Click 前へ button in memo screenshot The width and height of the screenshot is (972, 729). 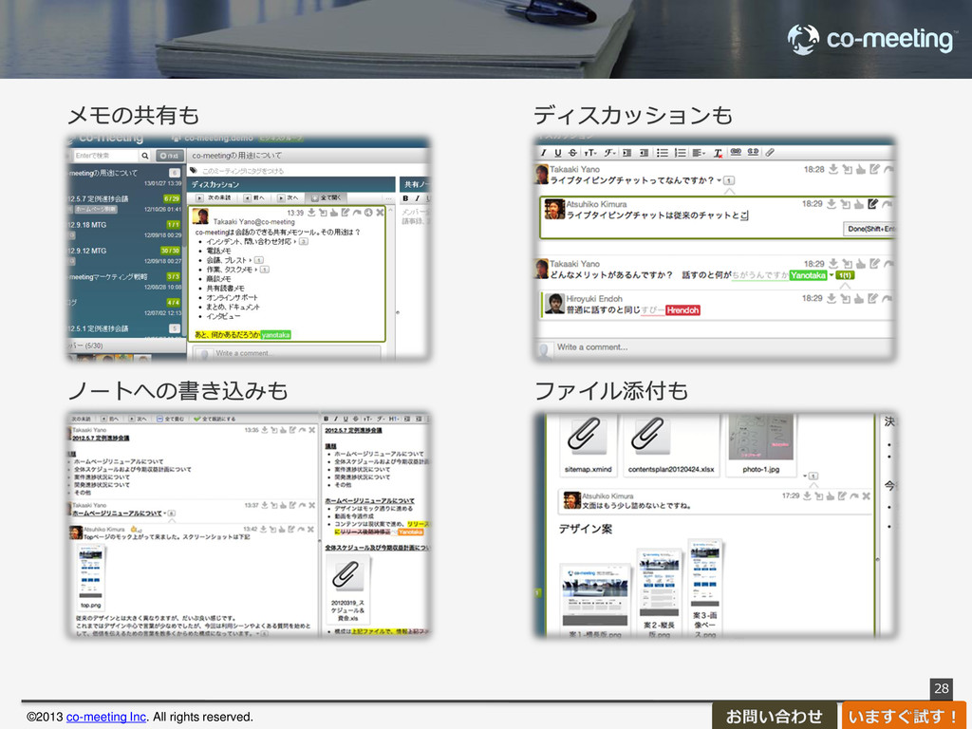click(x=254, y=197)
